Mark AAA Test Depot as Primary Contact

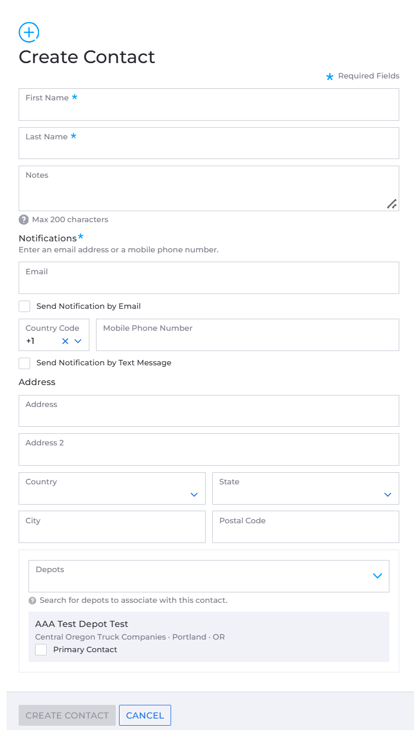coord(41,649)
